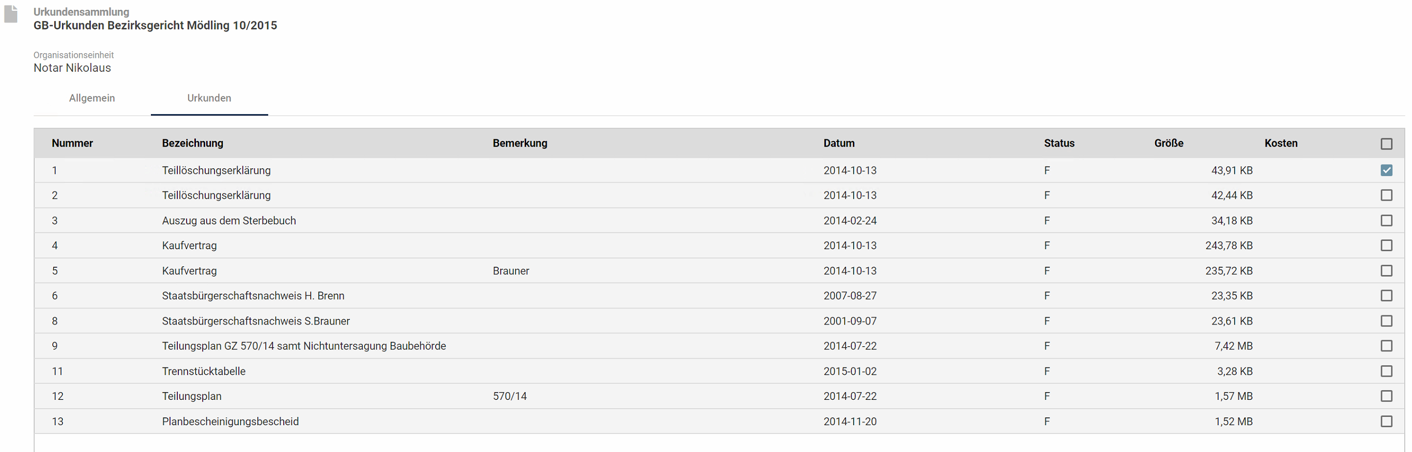The width and height of the screenshot is (1412, 452).
Task: Click the Größe column header
Action: click(x=1169, y=143)
